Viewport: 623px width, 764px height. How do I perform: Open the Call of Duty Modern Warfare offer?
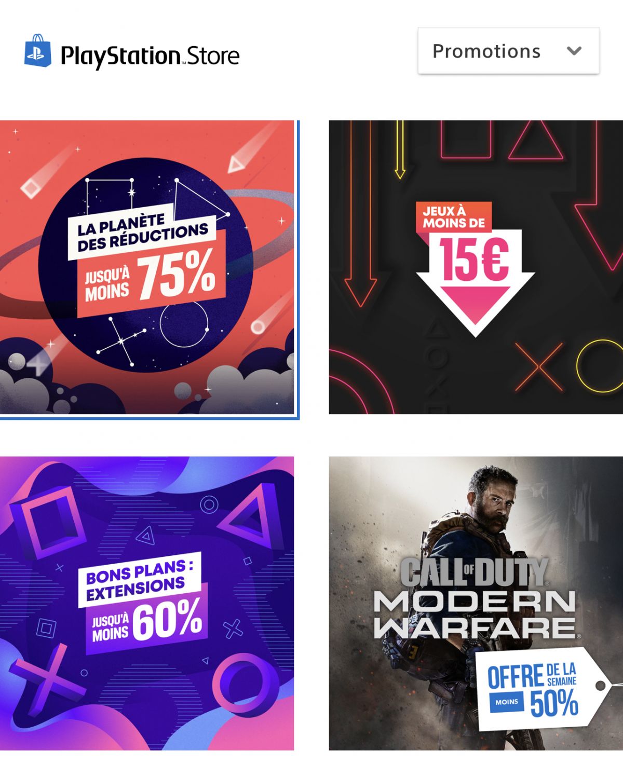[476, 603]
